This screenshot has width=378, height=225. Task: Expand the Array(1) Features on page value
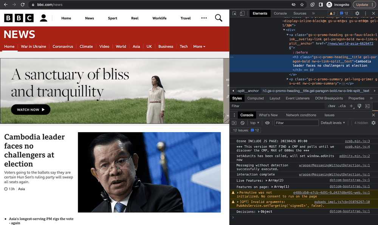[272, 187]
